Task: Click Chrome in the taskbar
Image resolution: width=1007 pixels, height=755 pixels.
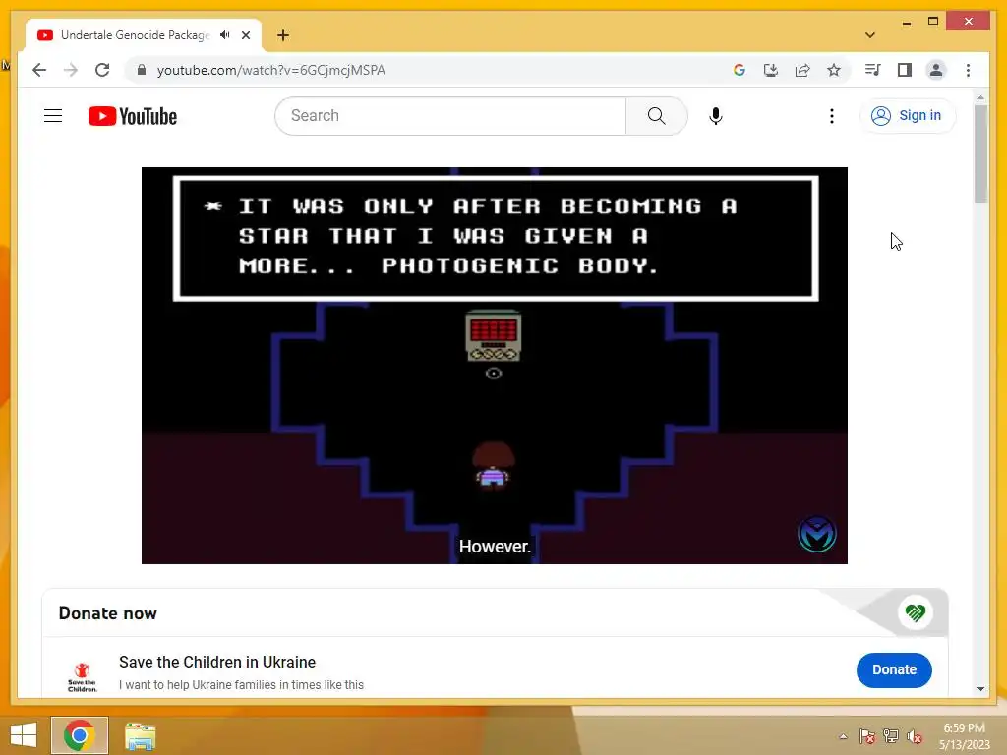Action: coord(80,735)
